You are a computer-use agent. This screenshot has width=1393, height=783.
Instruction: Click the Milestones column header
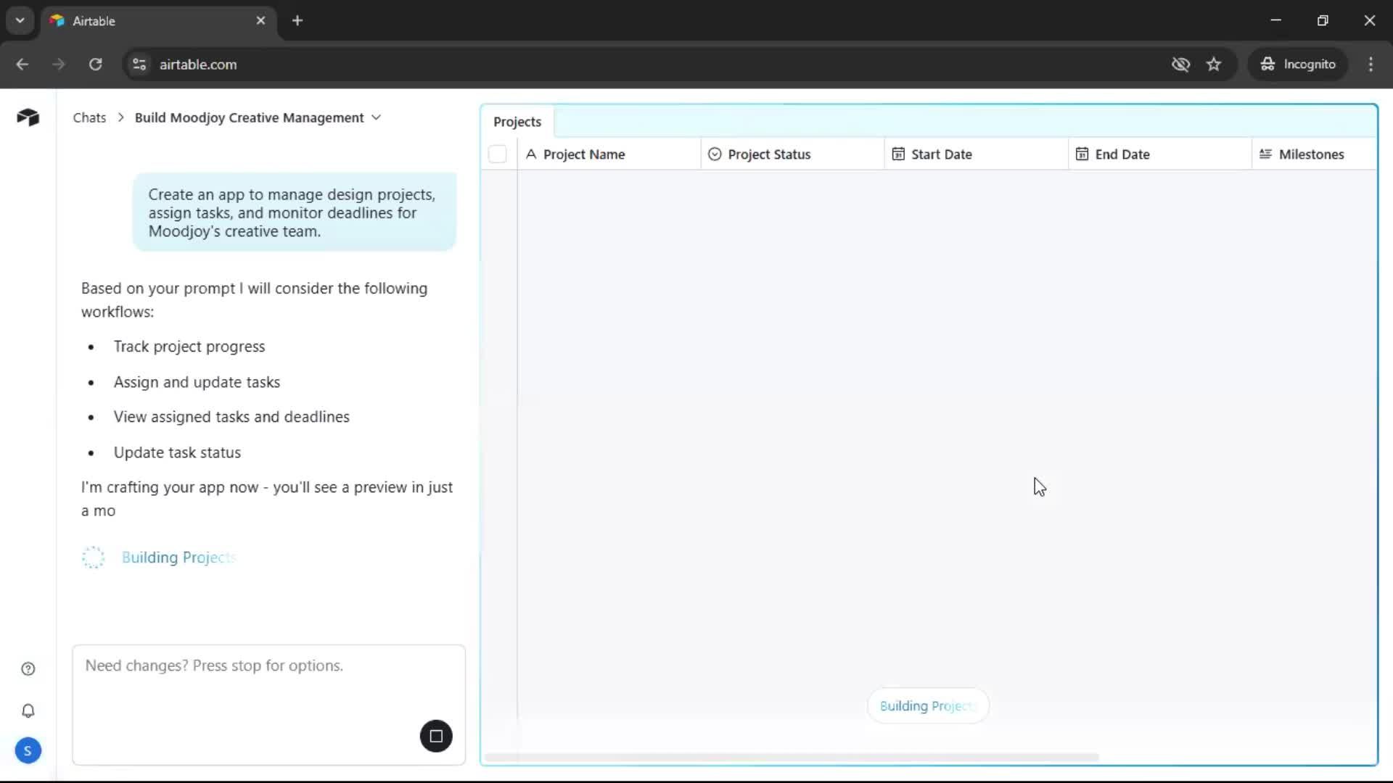coord(1314,154)
